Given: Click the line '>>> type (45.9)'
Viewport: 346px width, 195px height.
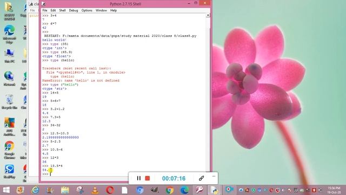Looking at the screenshot, I should pos(57,52).
